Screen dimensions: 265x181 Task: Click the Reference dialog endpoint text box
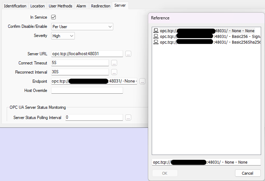click(x=206, y=162)
